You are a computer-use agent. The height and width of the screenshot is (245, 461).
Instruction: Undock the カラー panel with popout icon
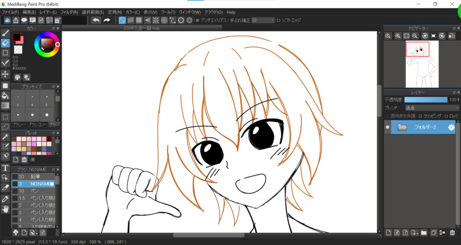click(x=54, y=28)
